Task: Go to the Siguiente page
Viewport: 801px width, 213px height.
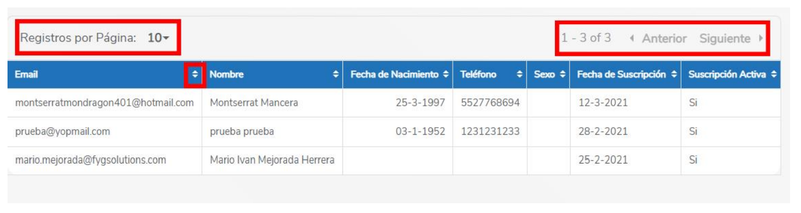Action: point(725,39)
